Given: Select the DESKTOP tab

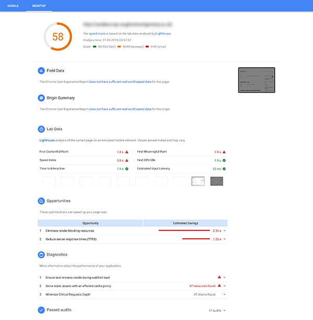Looking at the screenshot, I should tap(39, 6).
